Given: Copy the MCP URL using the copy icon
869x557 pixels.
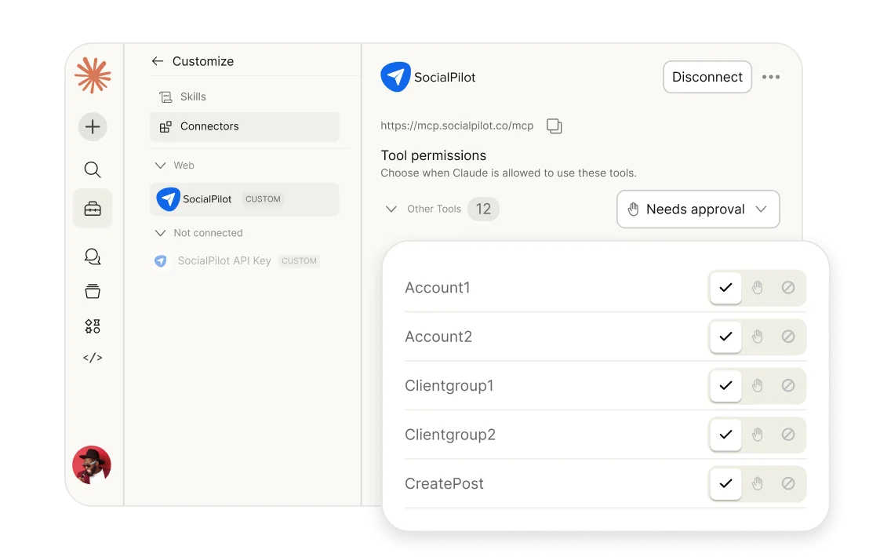Looking at the screenshot, I should (554, 126).
